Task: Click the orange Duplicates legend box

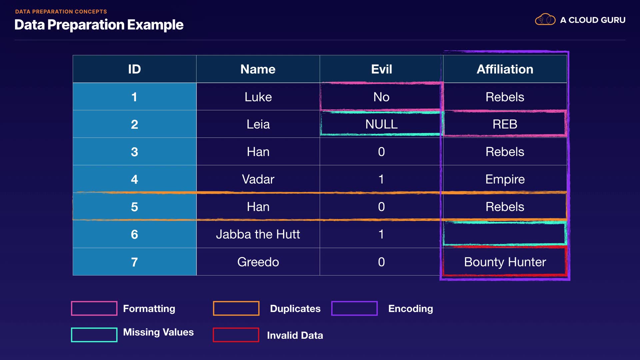Action: 236,308
